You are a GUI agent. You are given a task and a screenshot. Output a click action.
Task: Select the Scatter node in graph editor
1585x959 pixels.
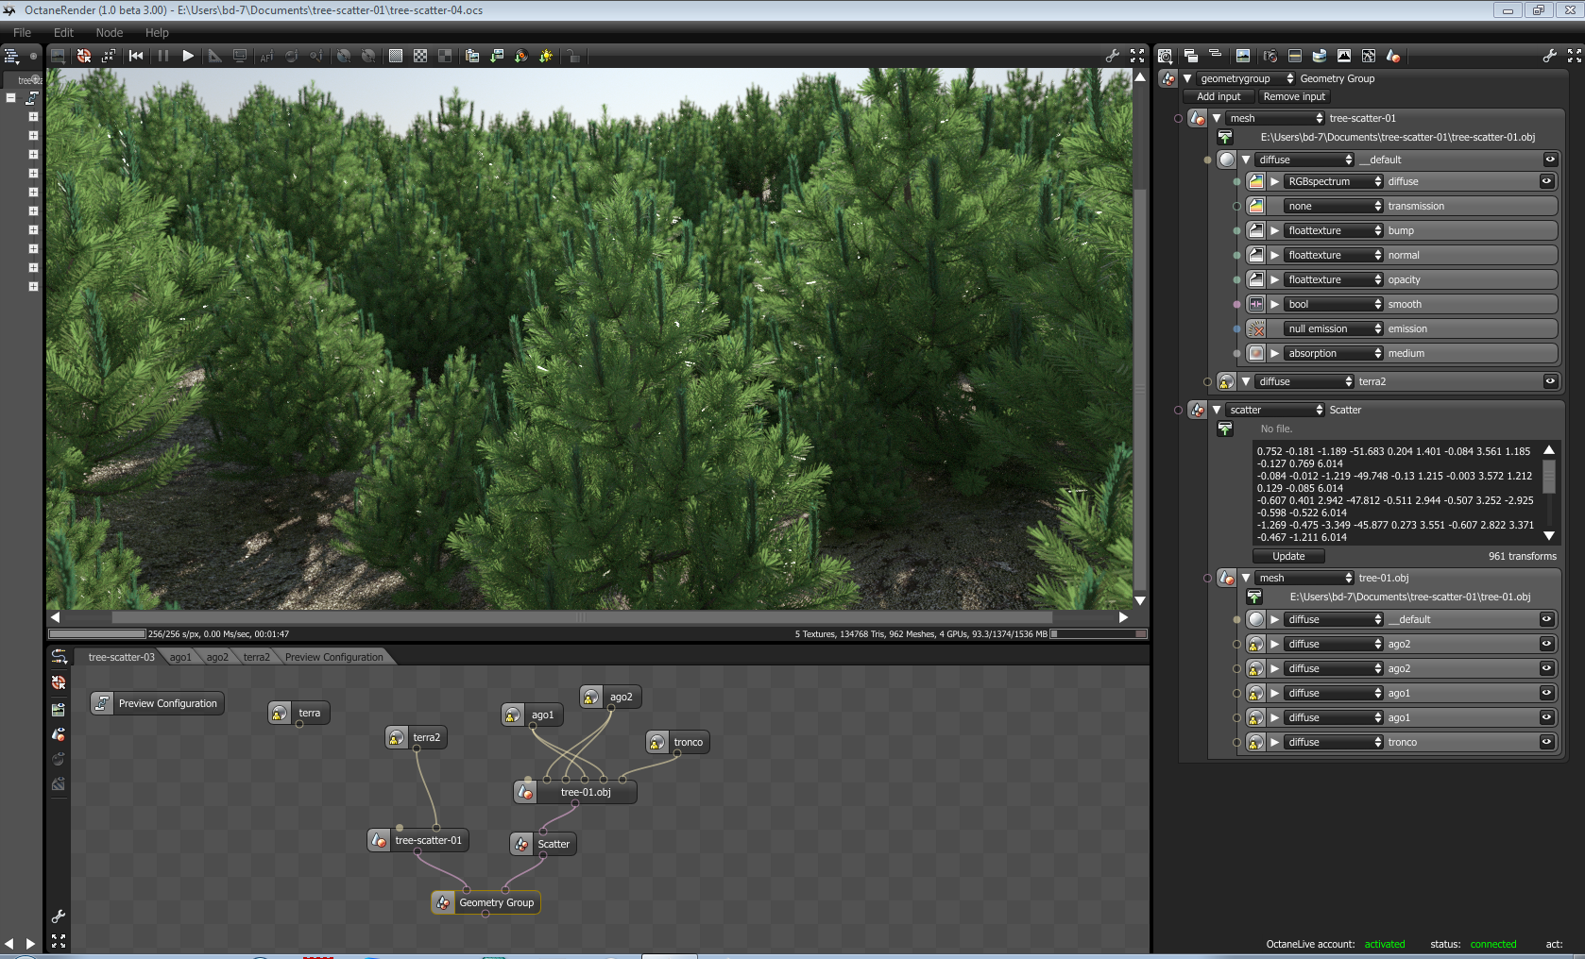[x=543, y=844]
